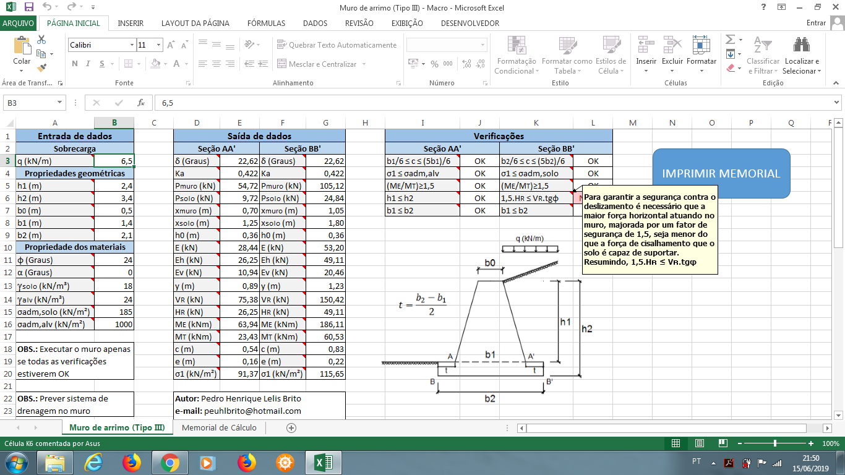This screenshot has height=475, width=845.
Task: Expand the Mesclar e Centralizar dropdown arrow
Action: pyautogui.click(x=364, y=64)
